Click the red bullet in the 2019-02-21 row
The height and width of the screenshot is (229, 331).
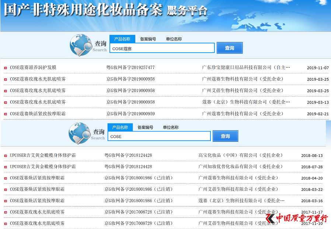point(6,114)
